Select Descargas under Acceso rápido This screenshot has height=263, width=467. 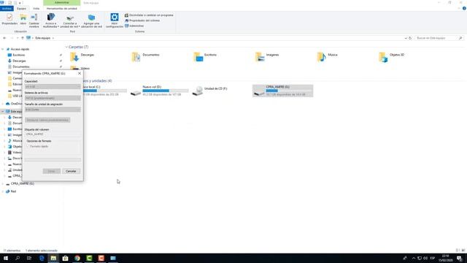pyautogui.click(x=19, y=61)
